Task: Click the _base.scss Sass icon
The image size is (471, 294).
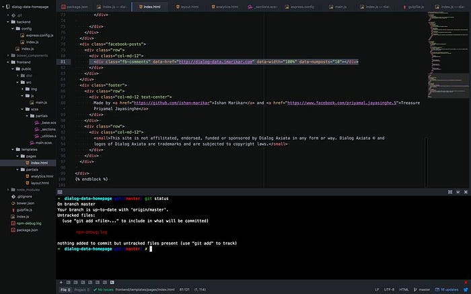Action: 36,123
